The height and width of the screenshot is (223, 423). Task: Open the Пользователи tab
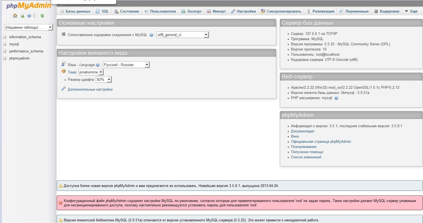(160, 11)
